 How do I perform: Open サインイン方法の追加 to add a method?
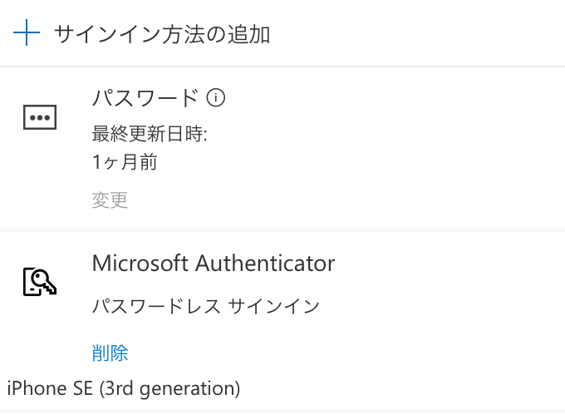pyautogui.click(x=162, y=34)
